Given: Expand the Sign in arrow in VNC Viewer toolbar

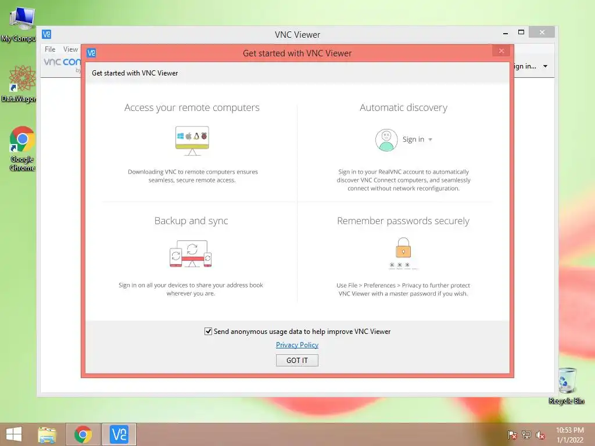Looking at the screenshot, I should click(x=545, y=66).
